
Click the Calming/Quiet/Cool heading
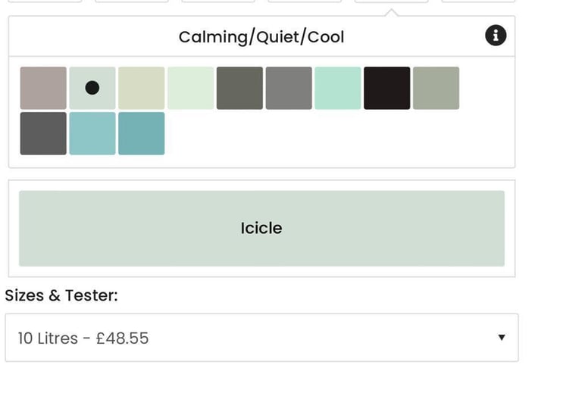point(261,37)
